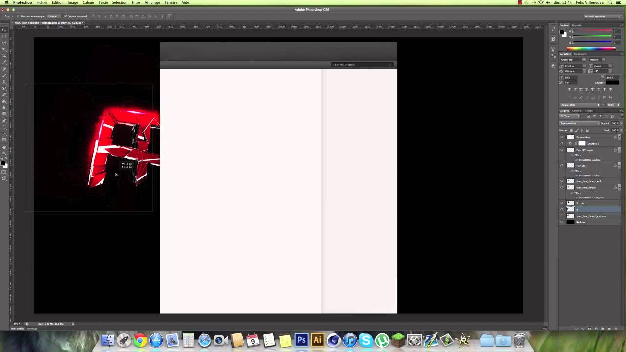Viewport: 626px width, 352px height.
Task: Hide the Backdrop layer
Action: click(x=562, y=222)
